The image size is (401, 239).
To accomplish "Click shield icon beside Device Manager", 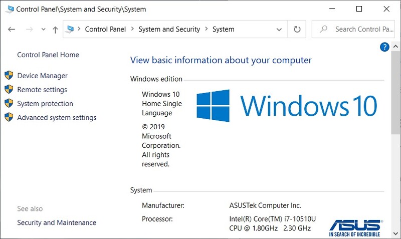I will coord(9,75).
